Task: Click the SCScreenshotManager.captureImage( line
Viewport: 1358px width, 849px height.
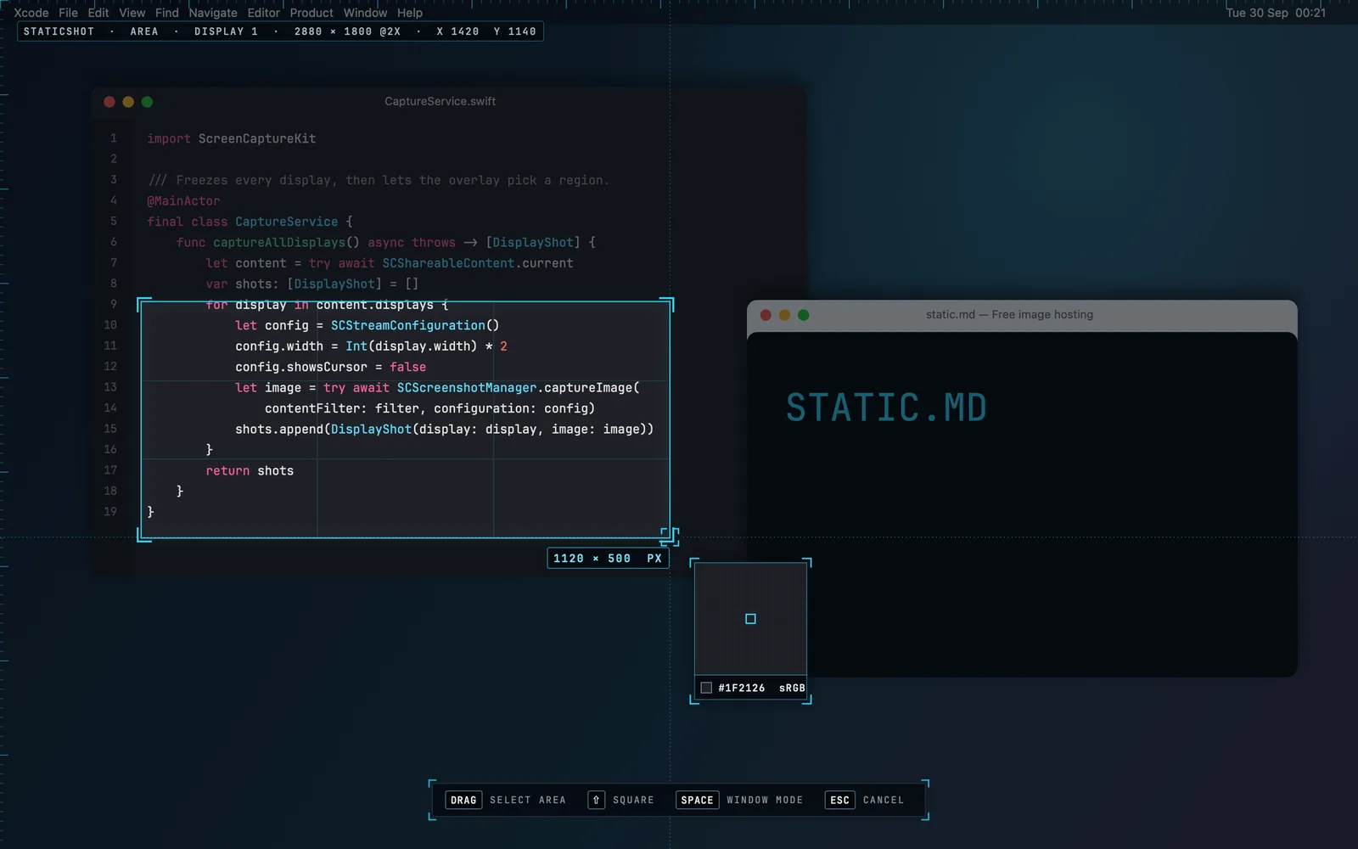Action: pos(438,388)
